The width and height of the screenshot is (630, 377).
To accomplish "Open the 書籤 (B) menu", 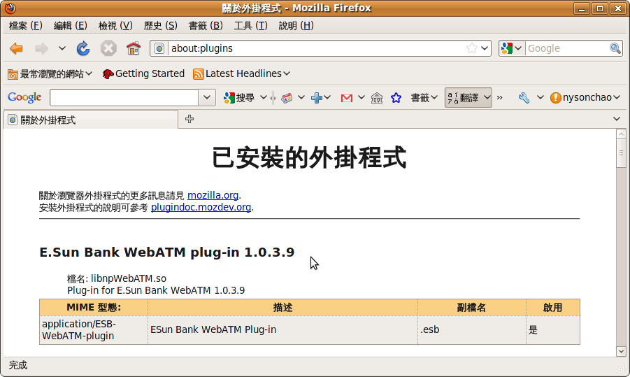I will tap(206, 26).
